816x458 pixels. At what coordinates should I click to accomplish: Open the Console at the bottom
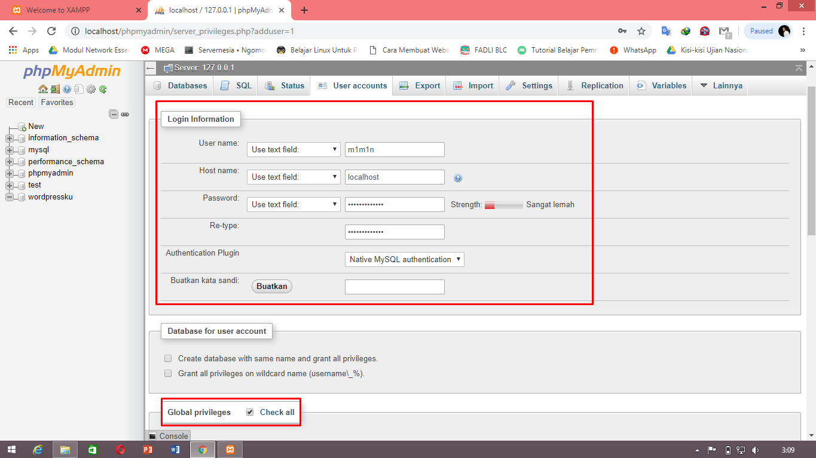(168, 436)
